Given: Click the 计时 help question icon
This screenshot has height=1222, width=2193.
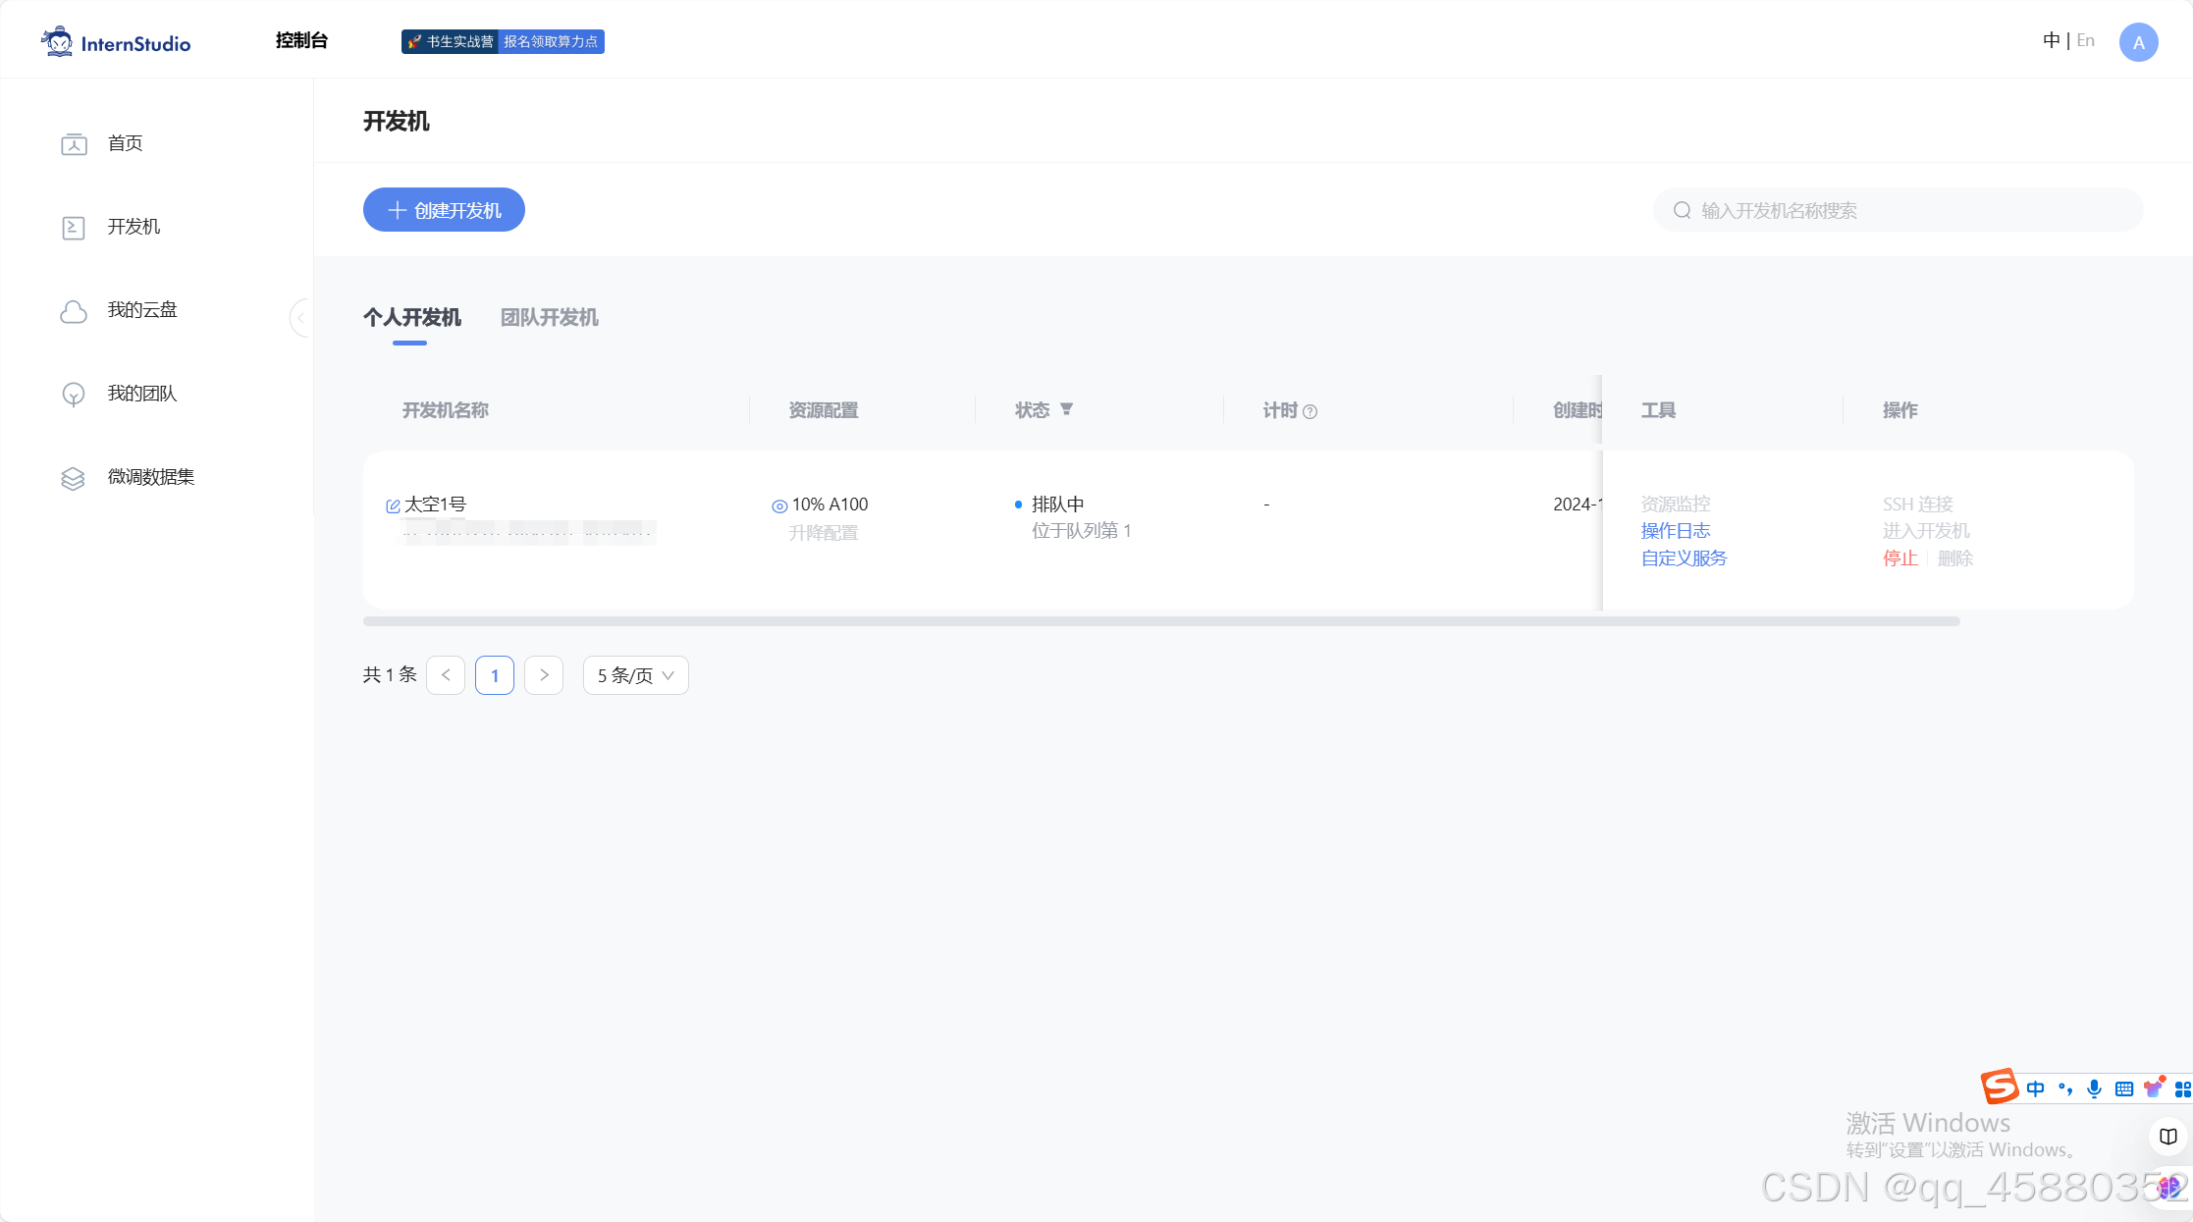Looking at the screenshot, I should (x=1310, y=412).
